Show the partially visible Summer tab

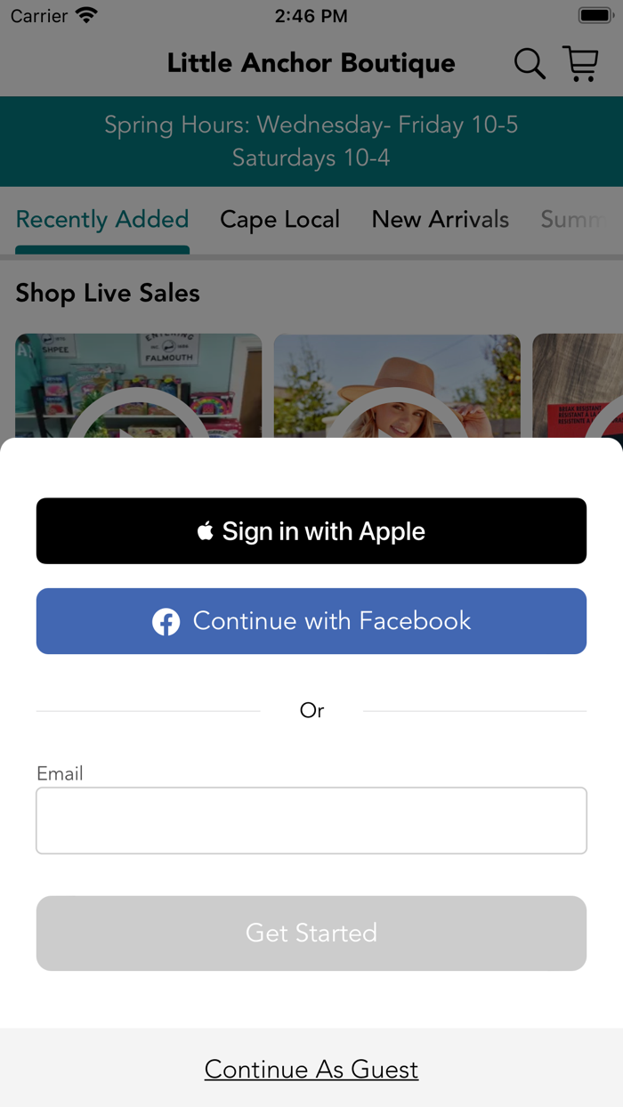coord(574,220)
